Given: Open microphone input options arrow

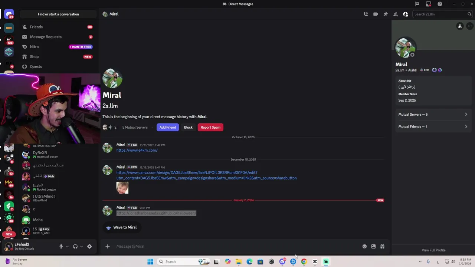Looking at the screenshot, I should tap(67, 246).
